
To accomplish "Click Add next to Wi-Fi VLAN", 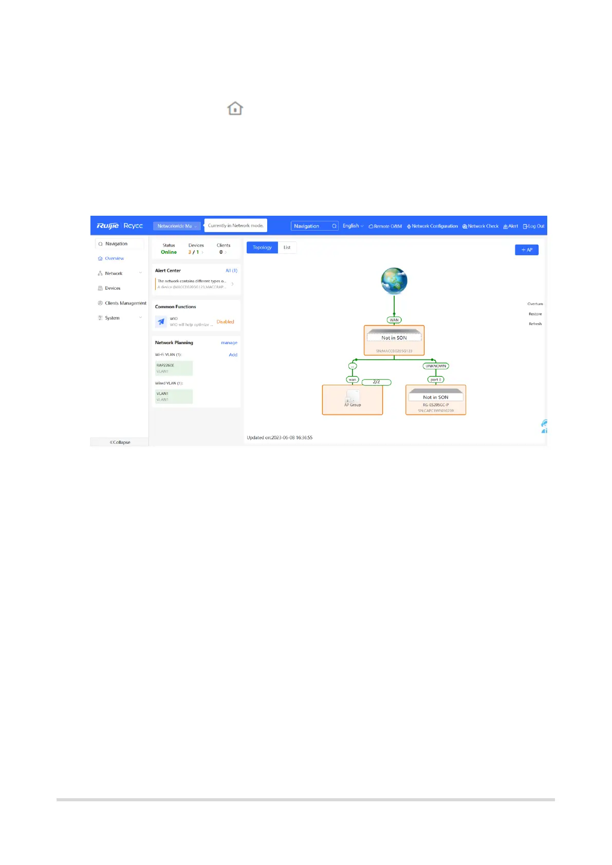I will click(233, 355).
